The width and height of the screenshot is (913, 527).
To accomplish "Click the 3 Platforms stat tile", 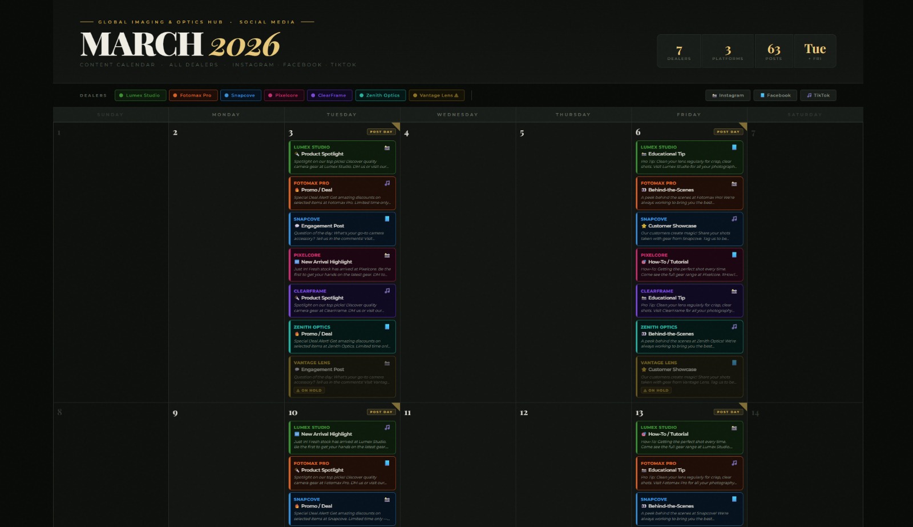I will (x=728, y=51).
